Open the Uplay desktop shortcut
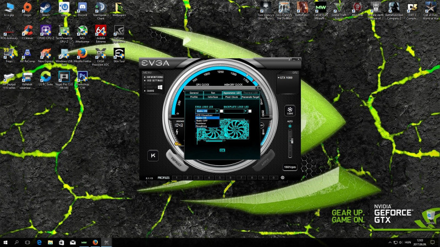 pyautogui.click(x=64, y=9)
